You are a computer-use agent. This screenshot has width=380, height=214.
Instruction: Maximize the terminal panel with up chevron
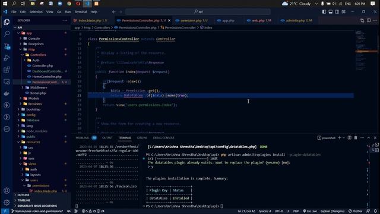point(369,138)
